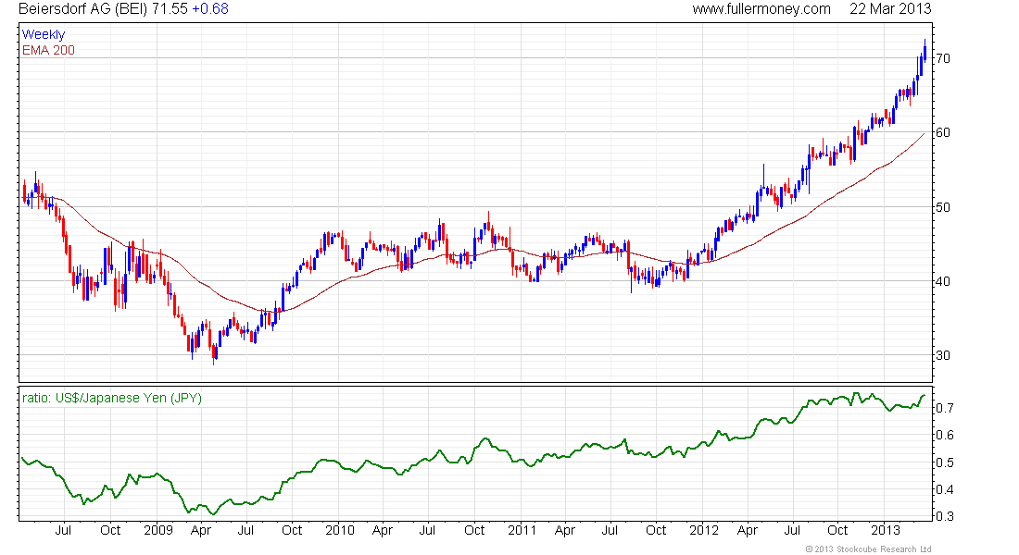Click the Jul label between 2010 and 2011
Screen dimensions: 1019x555
click(x=427, y=530)
